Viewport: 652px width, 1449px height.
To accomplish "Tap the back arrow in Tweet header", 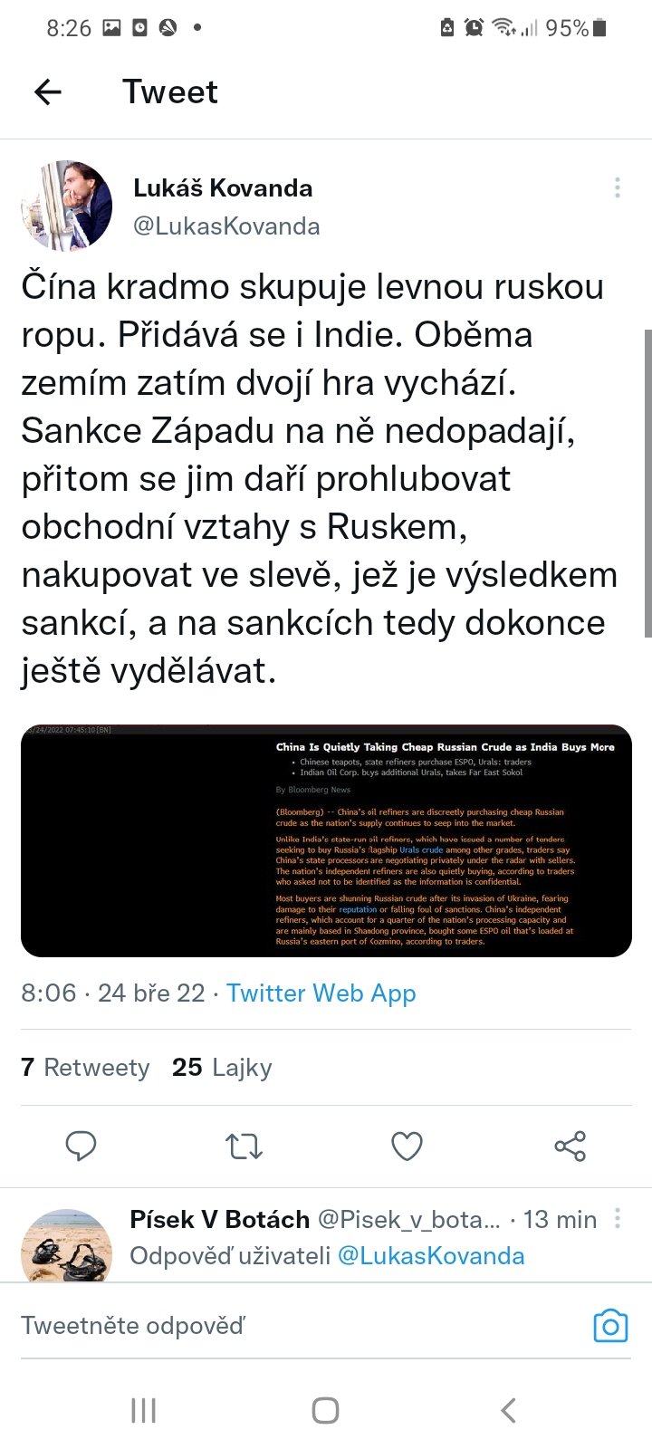I will tap(48, 91).
